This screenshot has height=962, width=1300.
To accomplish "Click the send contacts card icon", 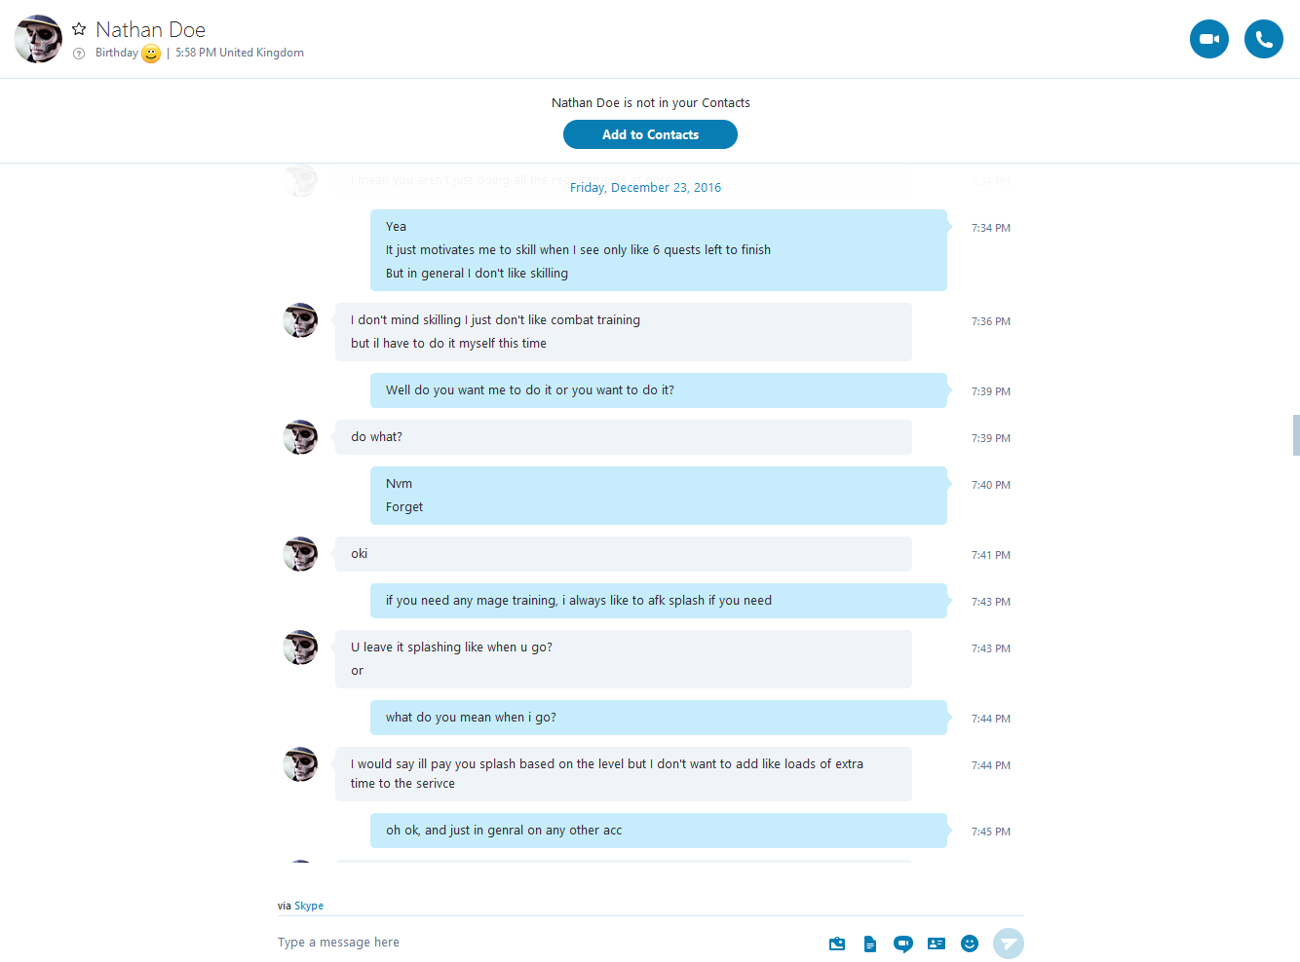I will [937, 943].
